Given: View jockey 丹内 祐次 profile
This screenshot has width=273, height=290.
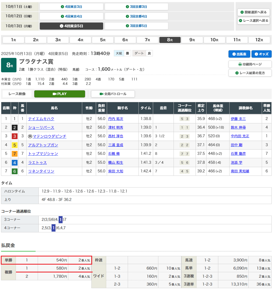Looking at the screenshot, I should point(115,119).
